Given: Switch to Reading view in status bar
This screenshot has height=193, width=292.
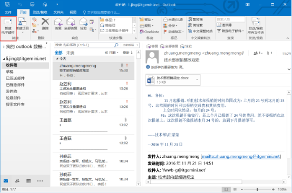Looking at the screenshot, I should click(235, 189).
